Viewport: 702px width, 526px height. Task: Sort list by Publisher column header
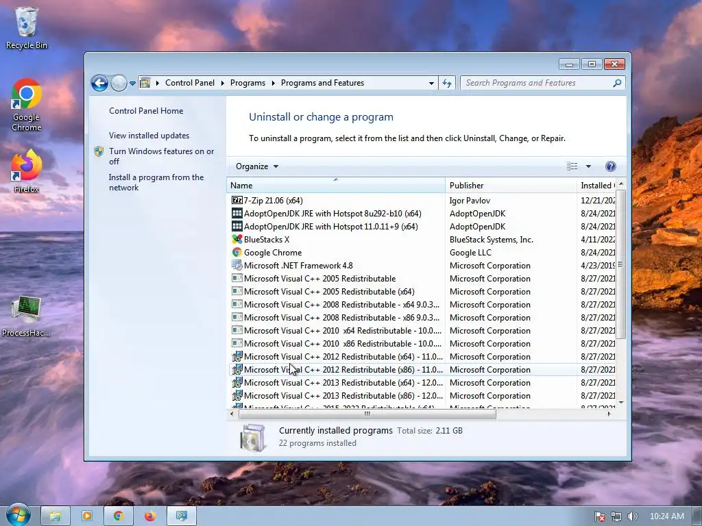coord(511,185)
